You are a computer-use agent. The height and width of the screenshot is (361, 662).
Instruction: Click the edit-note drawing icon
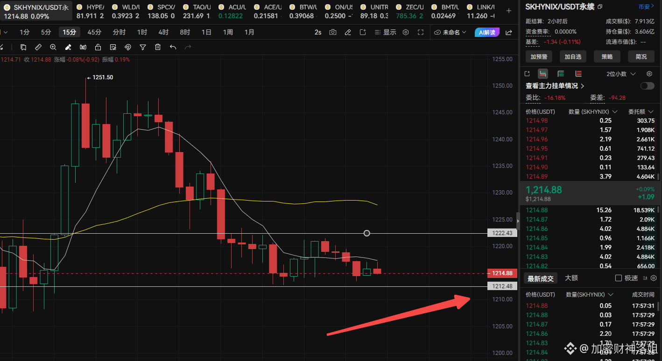pos(113,47)
